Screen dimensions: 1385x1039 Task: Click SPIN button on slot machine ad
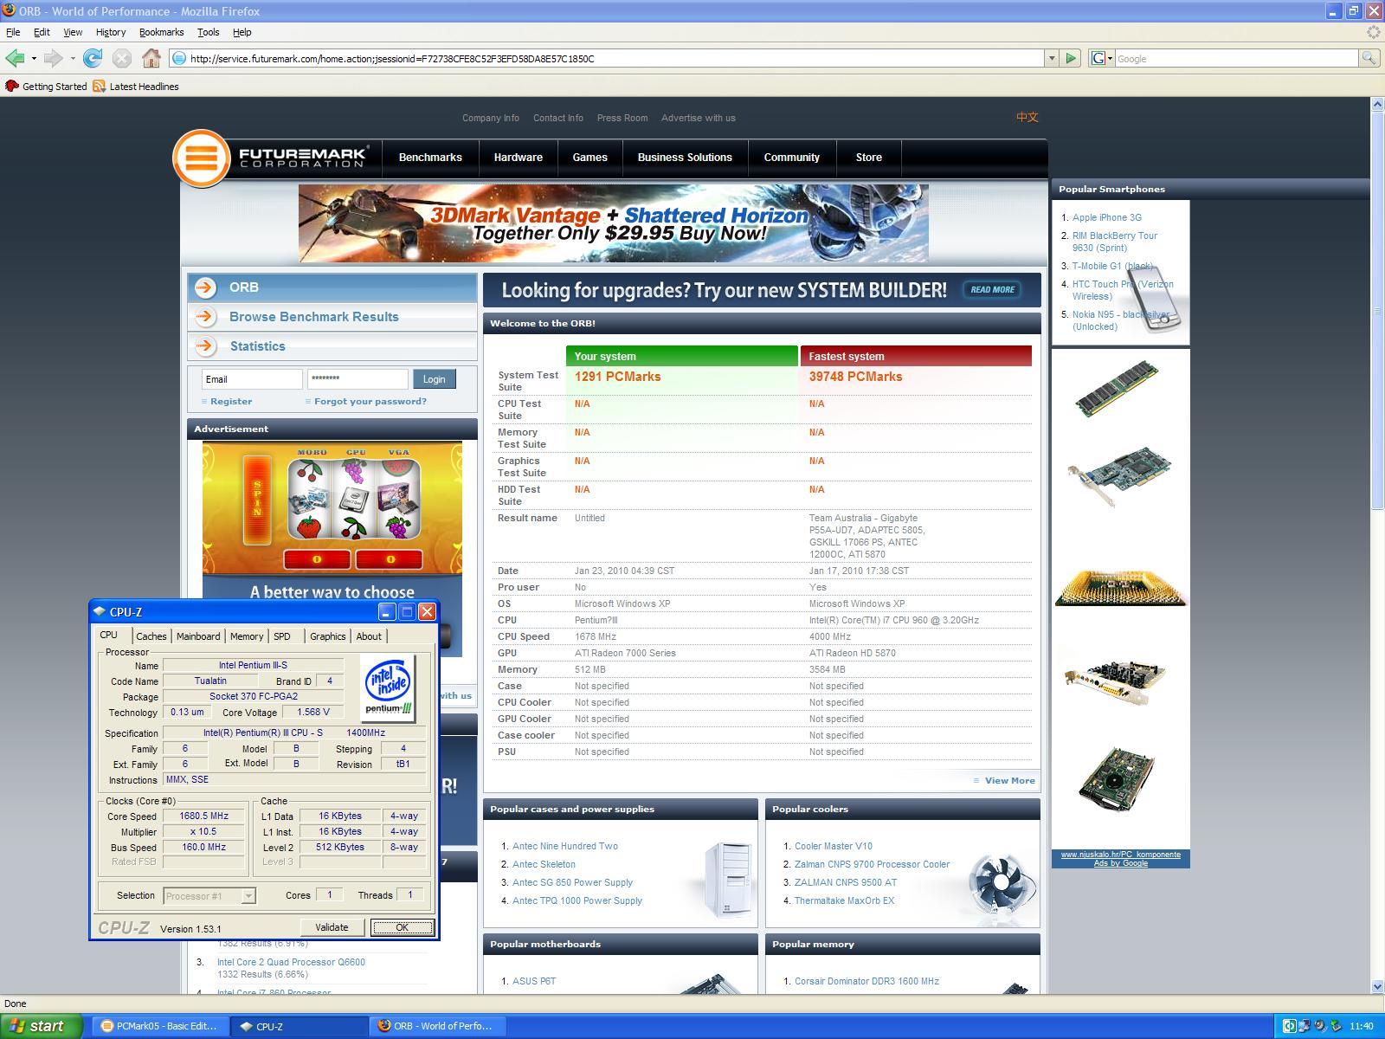point(257,499)
